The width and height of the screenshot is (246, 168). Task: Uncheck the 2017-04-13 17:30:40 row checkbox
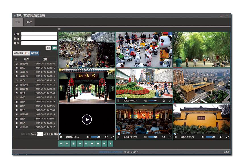[16, 64]
